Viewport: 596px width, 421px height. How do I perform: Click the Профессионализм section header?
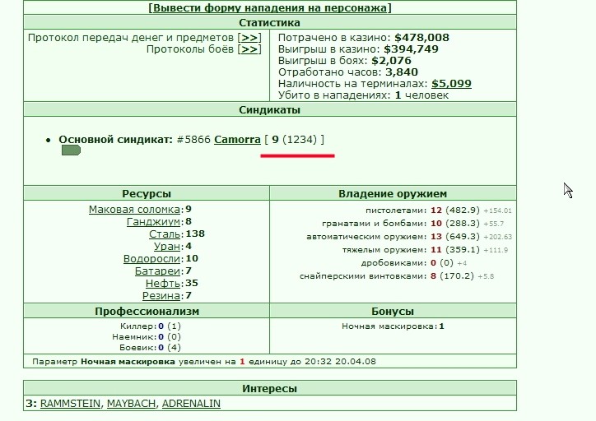click(x=147, y=312)
